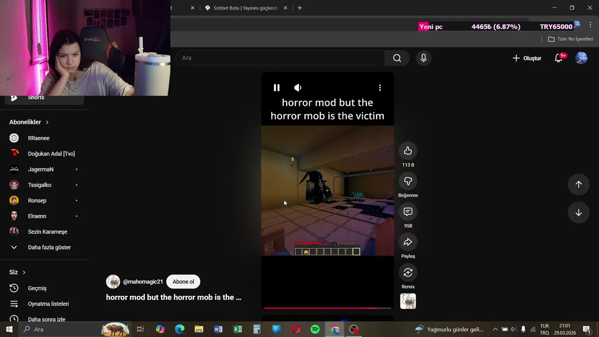Screen dimensions: 599x337
Task: Open the @mahomagic21 channel link
Action: pos(143,282)
